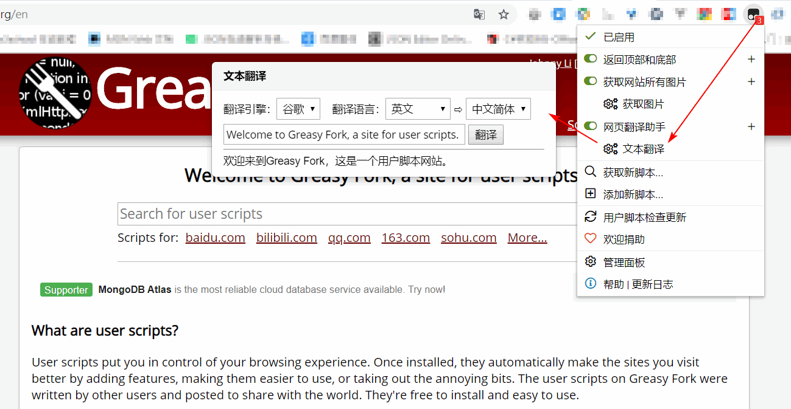Open the target language dropdown showing 中文简体
The width and height of the screenshot is (791, 409).
(498, 109)
